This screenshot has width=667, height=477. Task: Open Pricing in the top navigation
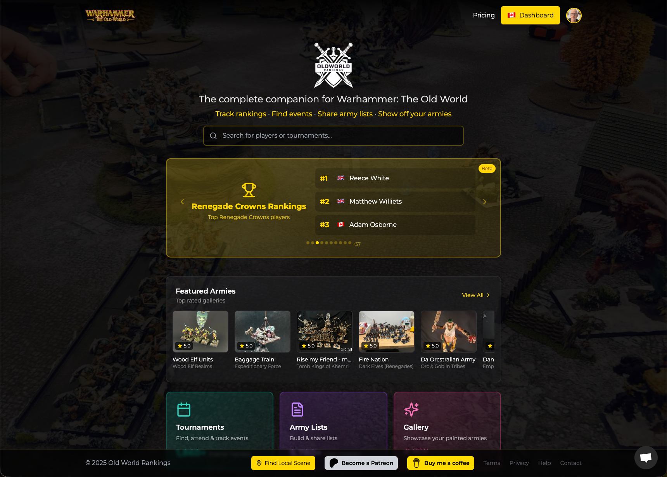[x=484, y=15]
